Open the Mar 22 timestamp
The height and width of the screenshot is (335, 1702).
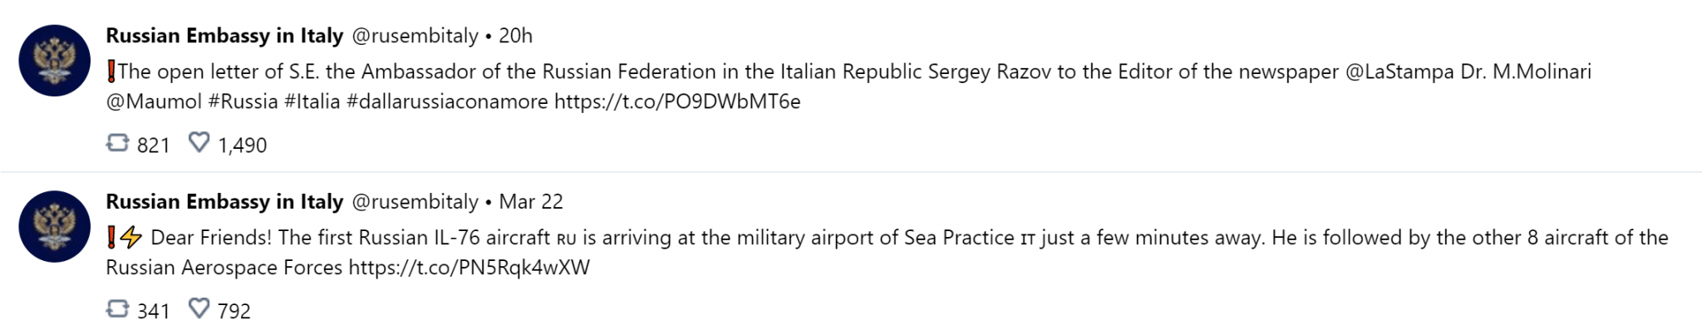click(x=531, y=202)
